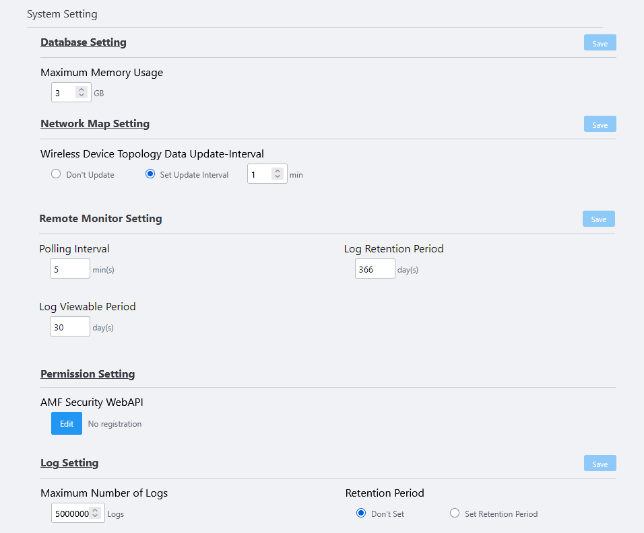Click Edit for AMF Security WebAPI
This screenshot has width=644, height=533.
tap(67, 424)
